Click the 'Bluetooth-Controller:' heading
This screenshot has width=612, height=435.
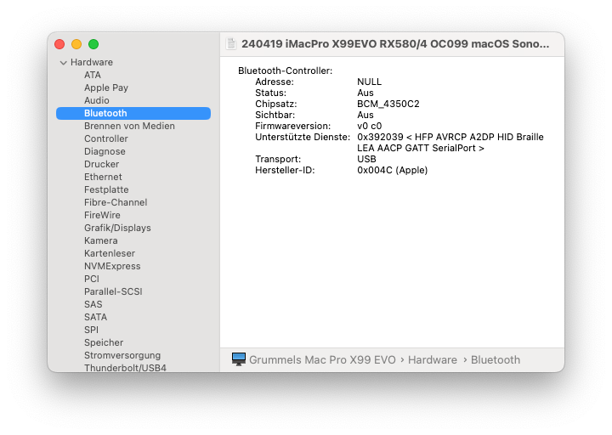286,71
